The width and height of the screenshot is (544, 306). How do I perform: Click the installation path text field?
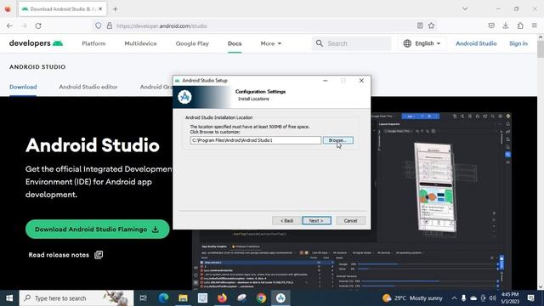pyautogui.click(x=256, y=140)
